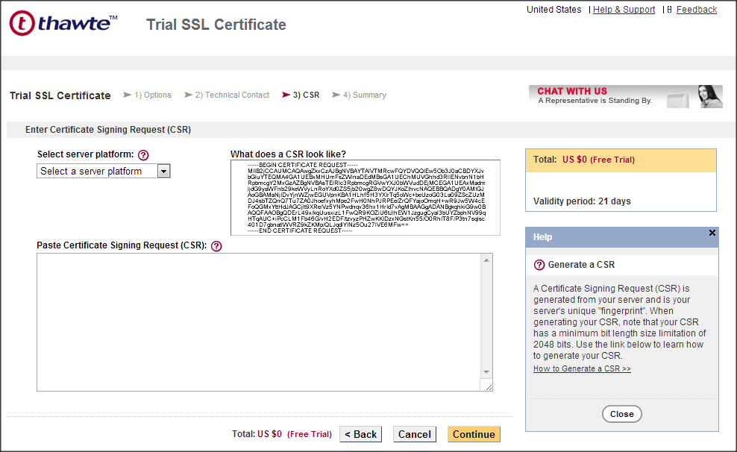Click the CSR text area scroll up arrow

tap(486, 260)
